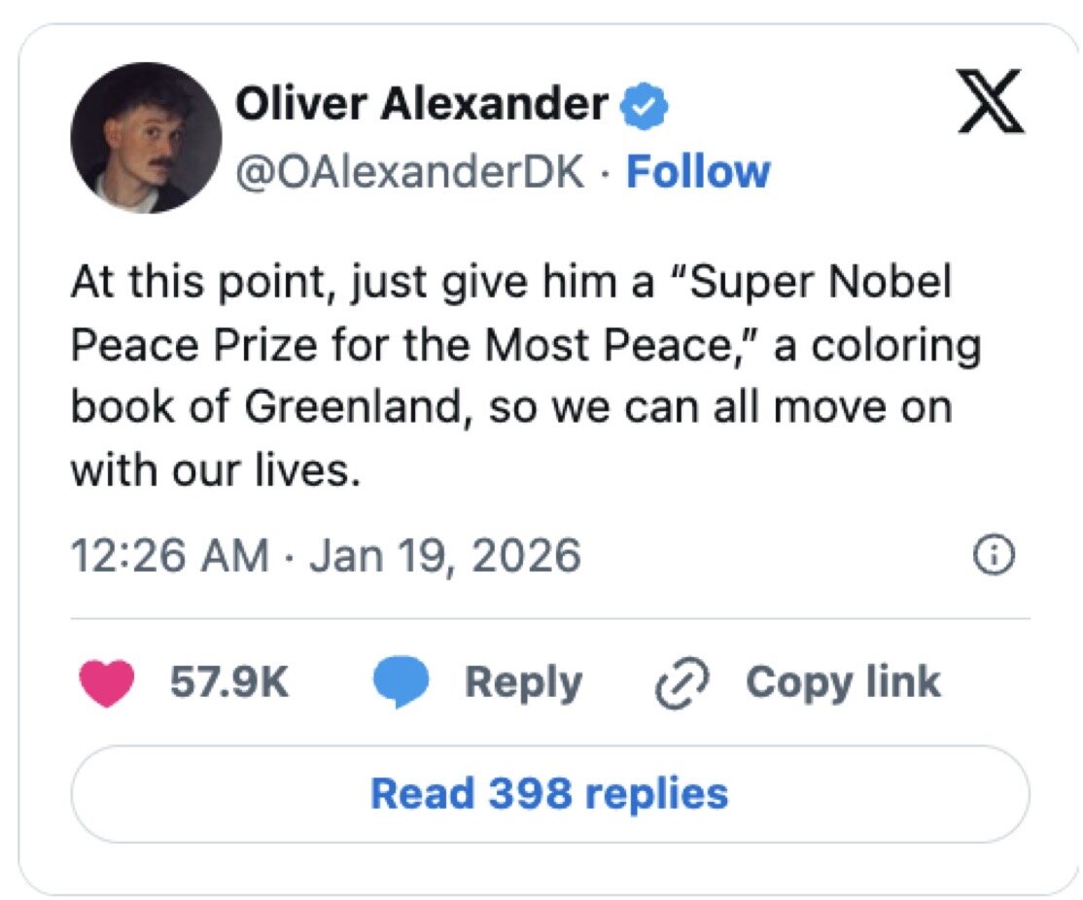The image size is (1083, 900).
Task: Follow the tweet's author
Action: tap(698, 172)
